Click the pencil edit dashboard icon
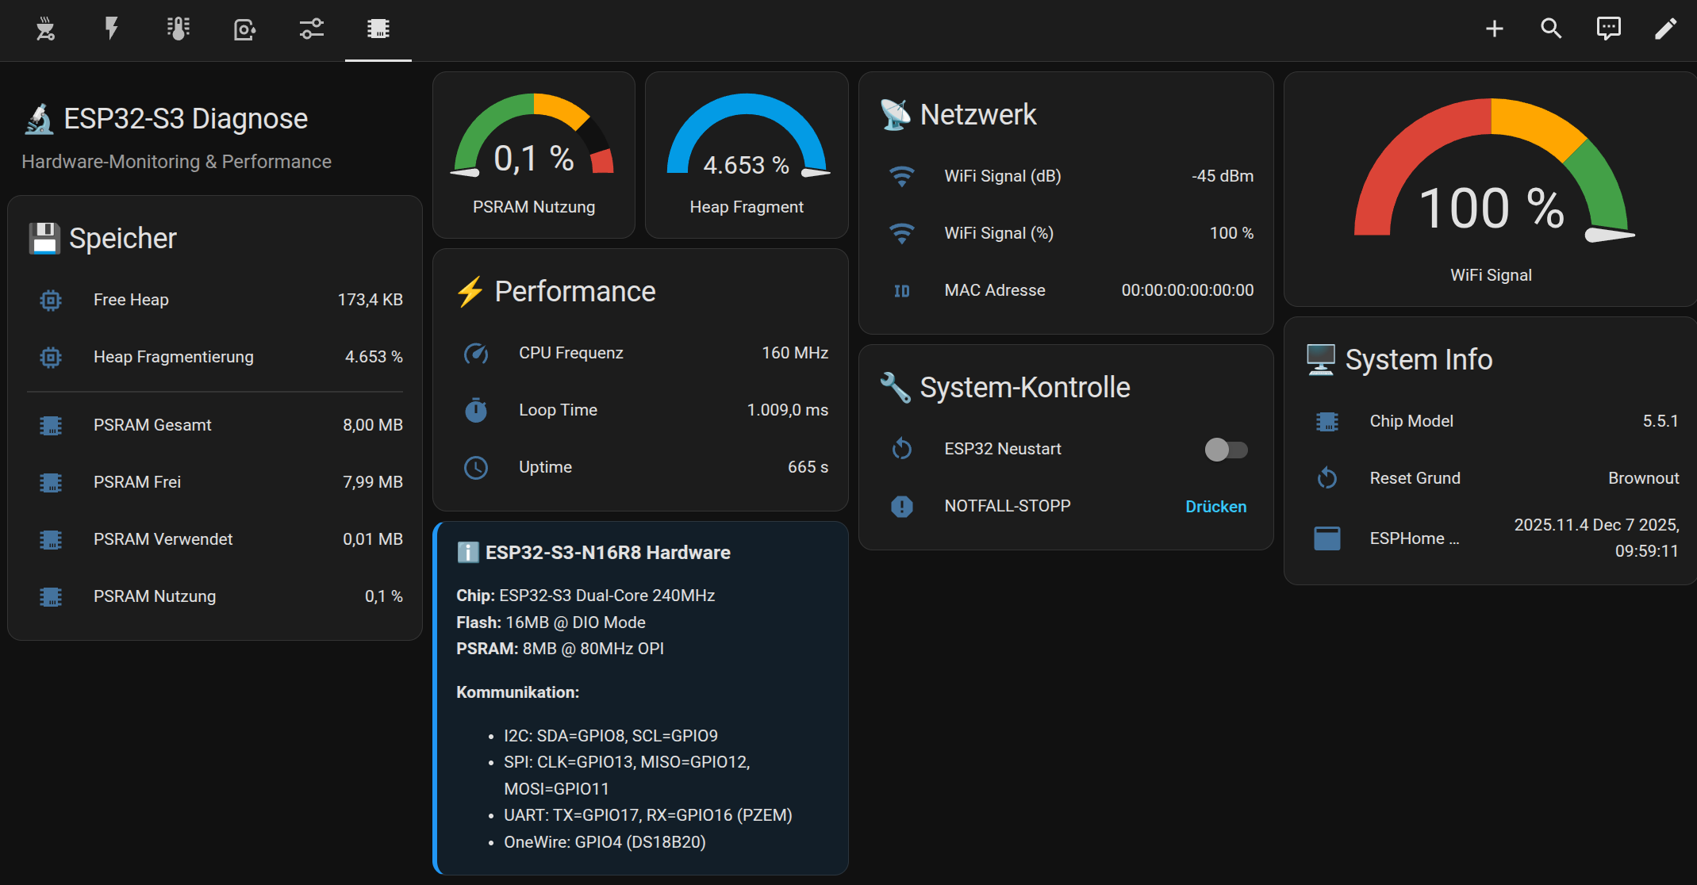Image resolution: width=1697 pixels, height=885 pixels. [x=1665, y=29]
